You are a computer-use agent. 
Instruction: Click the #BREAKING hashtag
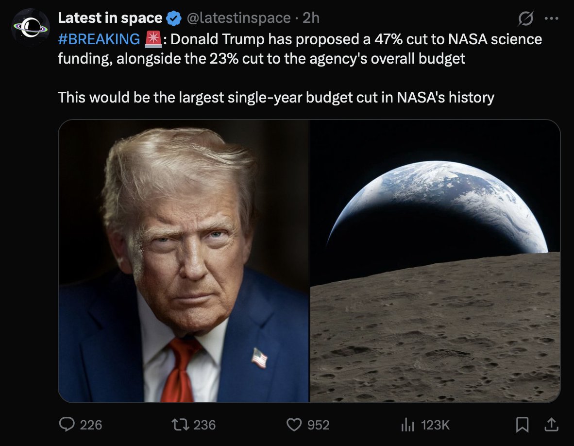click(x=99, y=39)
